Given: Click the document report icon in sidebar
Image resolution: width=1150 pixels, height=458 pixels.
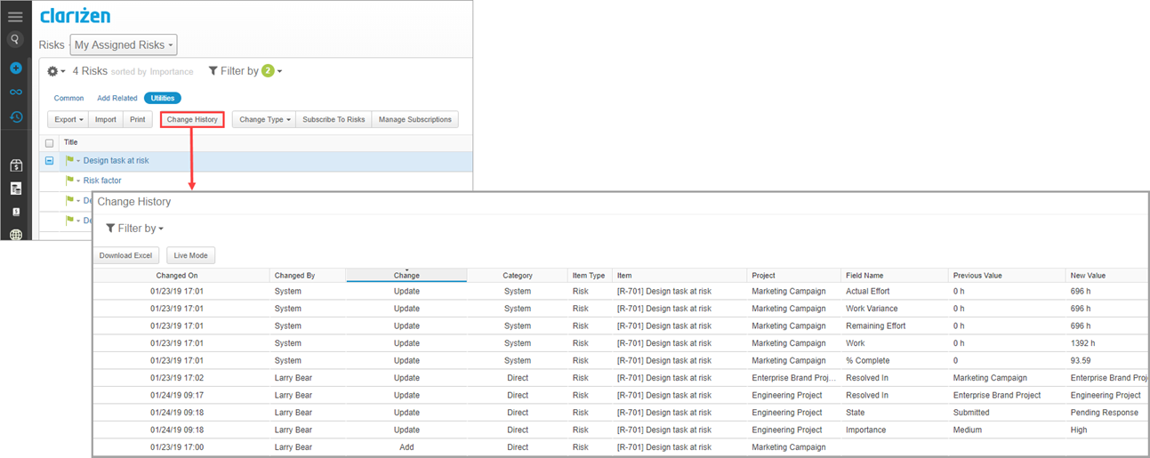Looking at the screenshot, I should (15, 189).
